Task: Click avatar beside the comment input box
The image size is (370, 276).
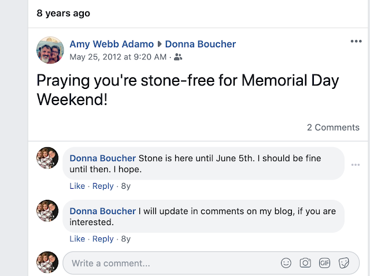Action: (x=47, y=262)
